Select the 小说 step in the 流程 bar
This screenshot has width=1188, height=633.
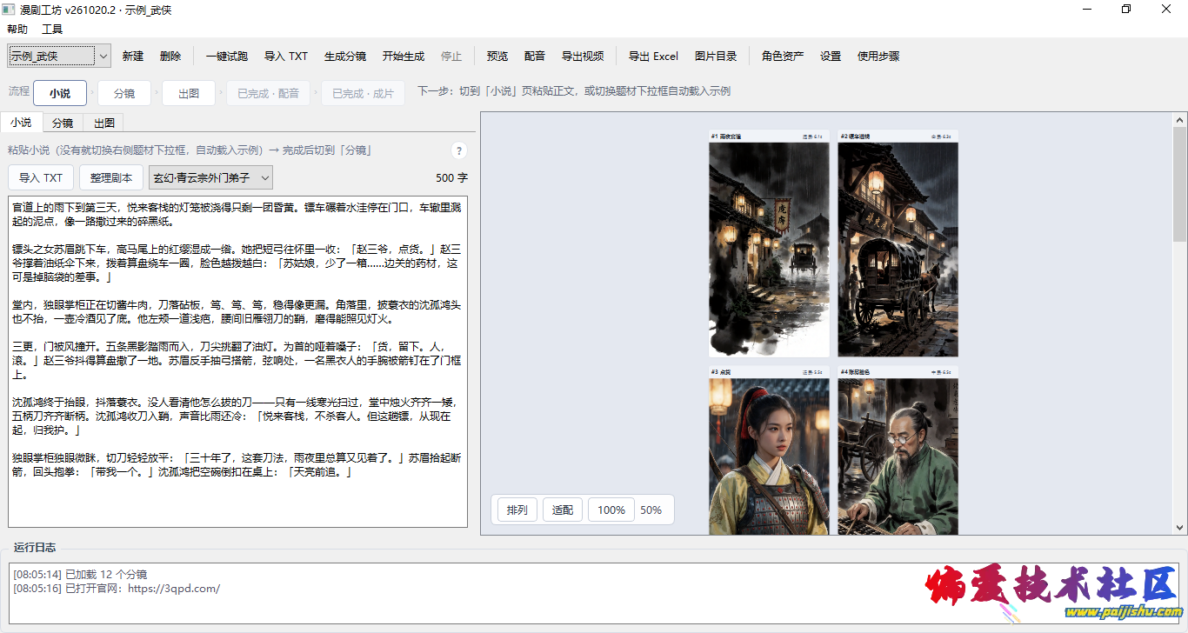(x=60, y=93)
